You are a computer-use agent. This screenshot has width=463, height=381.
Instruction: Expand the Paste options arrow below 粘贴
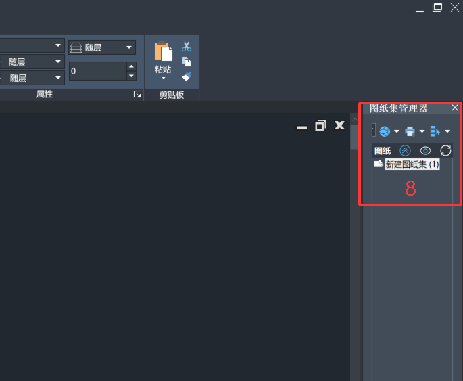tap(164, 79)
